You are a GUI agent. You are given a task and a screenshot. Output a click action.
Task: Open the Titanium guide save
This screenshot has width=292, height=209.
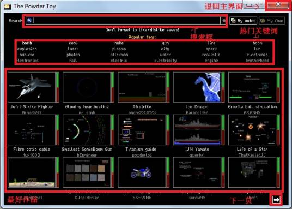point(142,130)
